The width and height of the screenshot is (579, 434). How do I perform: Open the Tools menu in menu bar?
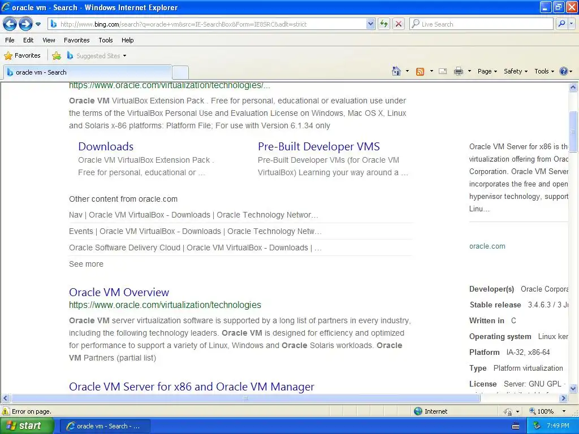[106, 40]
